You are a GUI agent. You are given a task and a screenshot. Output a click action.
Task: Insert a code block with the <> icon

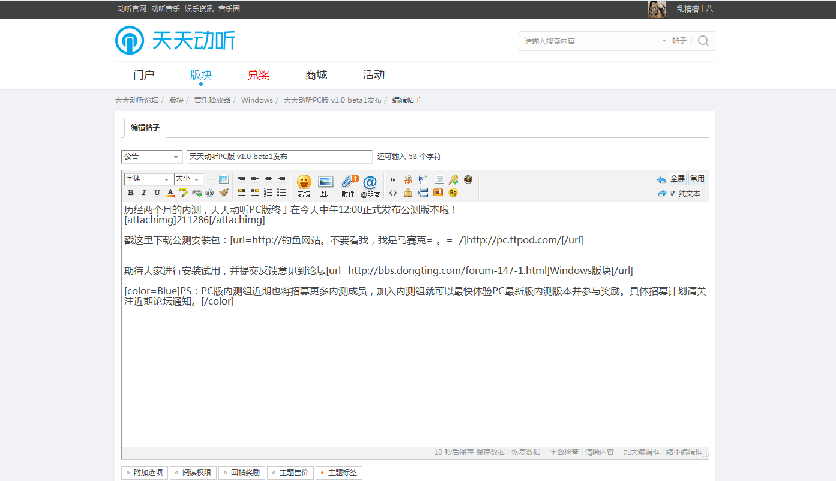point(392,193)
